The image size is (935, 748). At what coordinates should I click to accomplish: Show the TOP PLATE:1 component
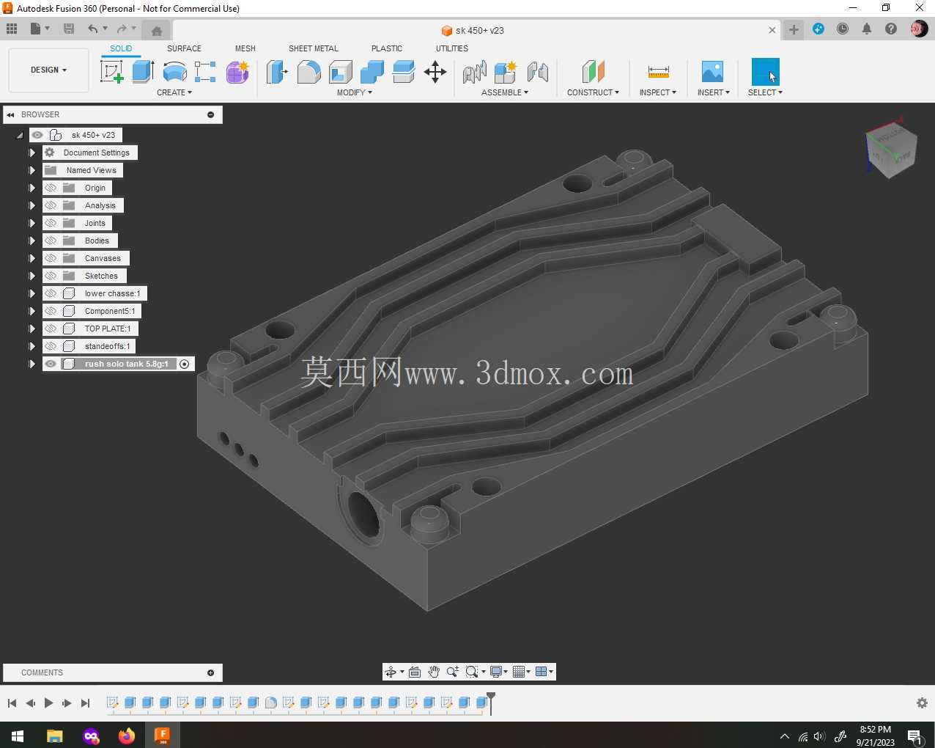pos(51,329)
